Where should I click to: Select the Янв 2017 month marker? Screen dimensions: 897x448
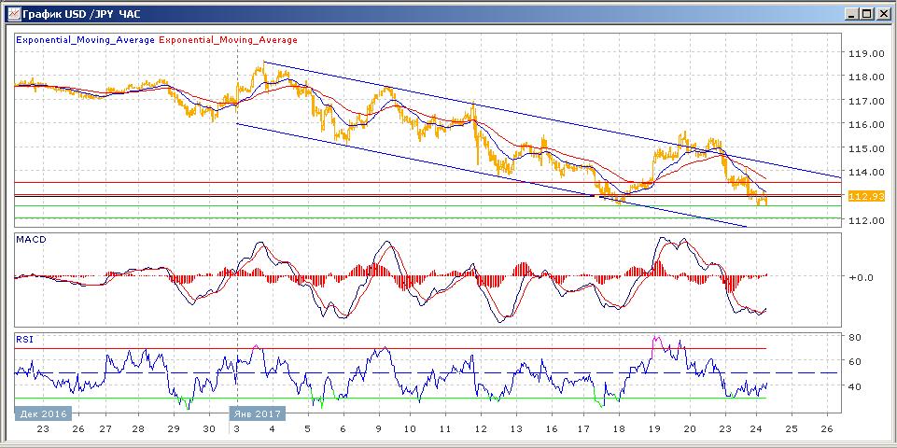tap(257, 412)
